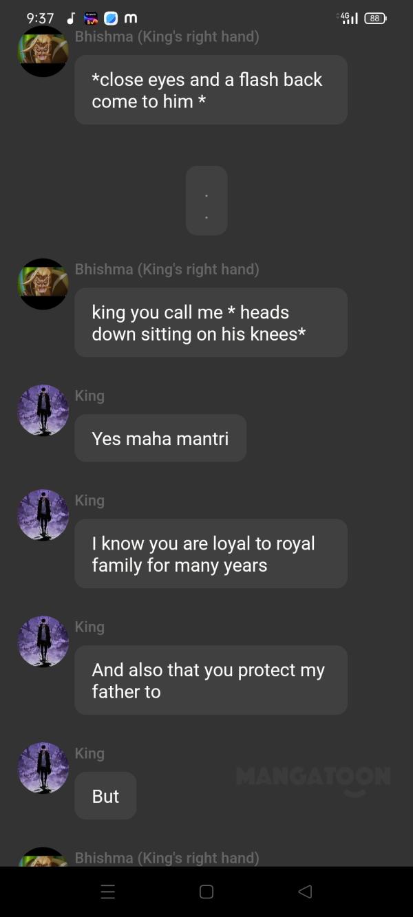Tap the Android home square icon
The width and height of the screenshot is (413, 917).
[x=206, y=892]
